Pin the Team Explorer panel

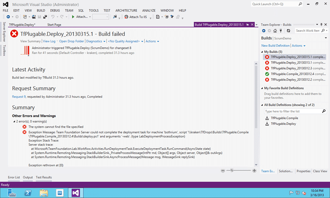tap(321, 25)
